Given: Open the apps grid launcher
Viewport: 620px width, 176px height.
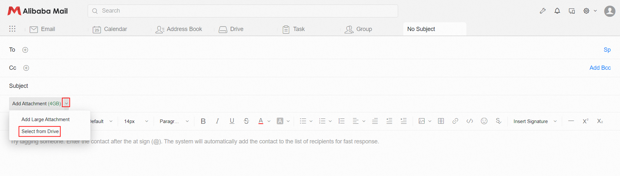Looking at the screenshot, I should (12, 29).
